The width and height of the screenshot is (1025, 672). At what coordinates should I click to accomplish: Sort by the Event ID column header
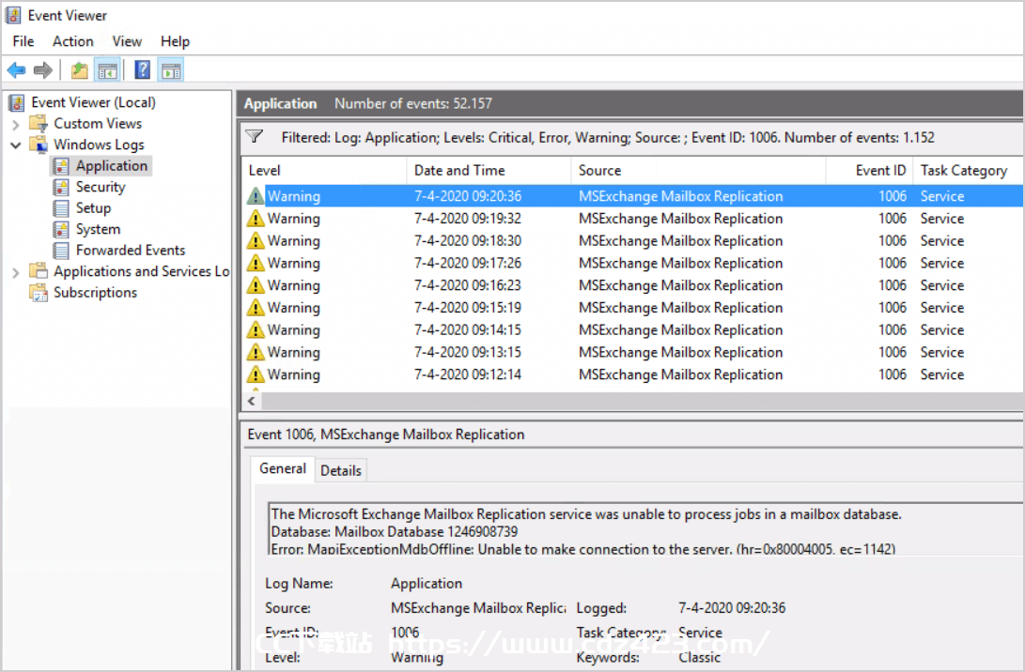click(869, 171)
